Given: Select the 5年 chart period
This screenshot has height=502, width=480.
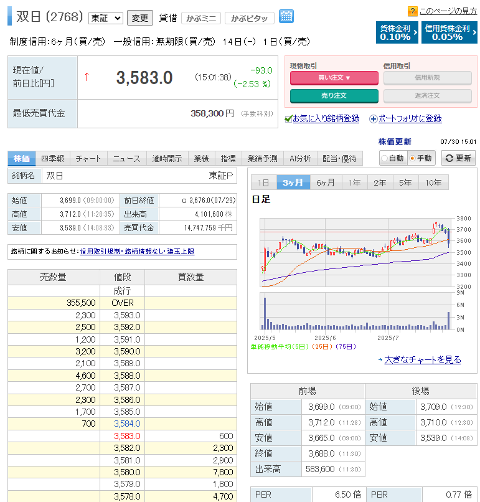Looking at the screenshot, I should [x=406, y=182].
